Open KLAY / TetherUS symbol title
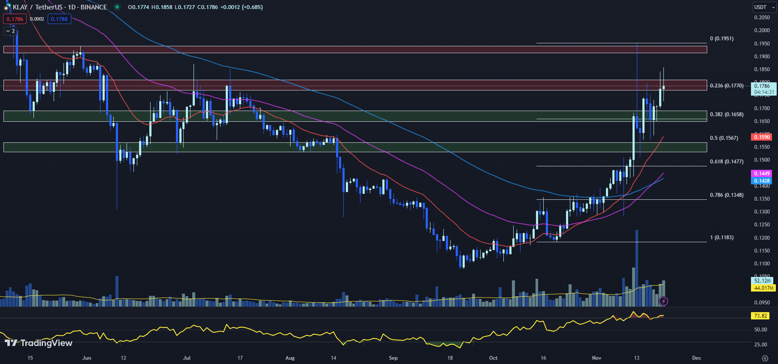The width and height of the screenshot is (778, 364). click(x=60, y=7)
